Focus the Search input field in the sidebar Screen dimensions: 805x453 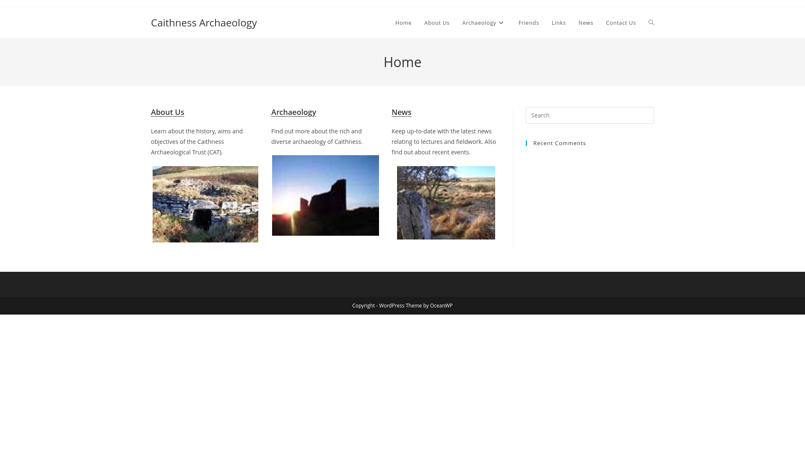click(x=589, y=115)
